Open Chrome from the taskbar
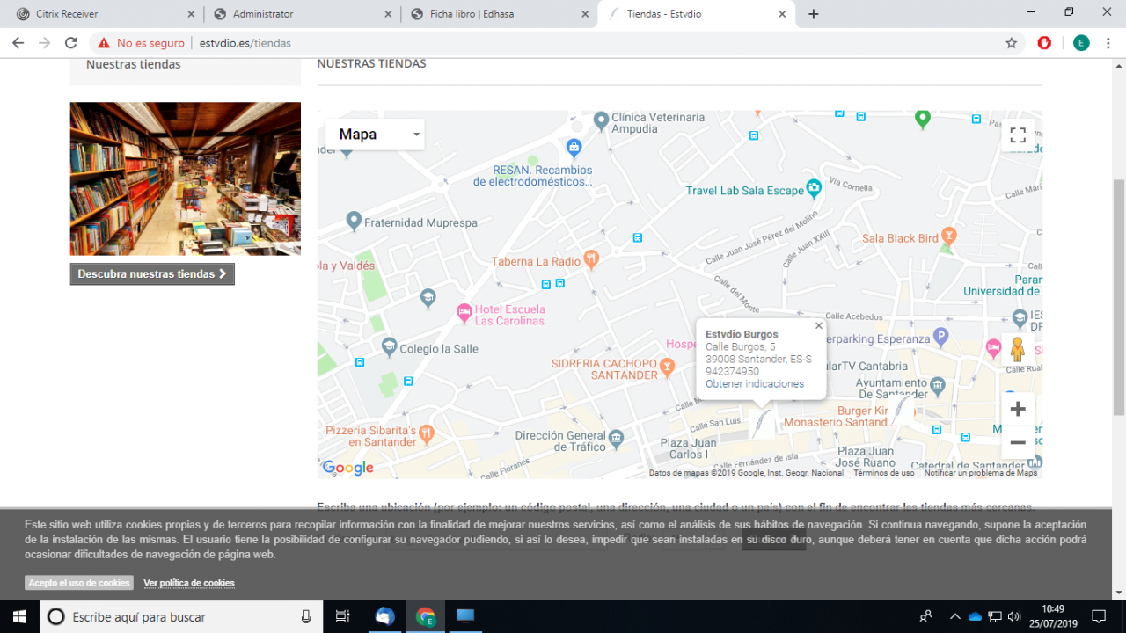1126x633 pixels. point(425,616)
